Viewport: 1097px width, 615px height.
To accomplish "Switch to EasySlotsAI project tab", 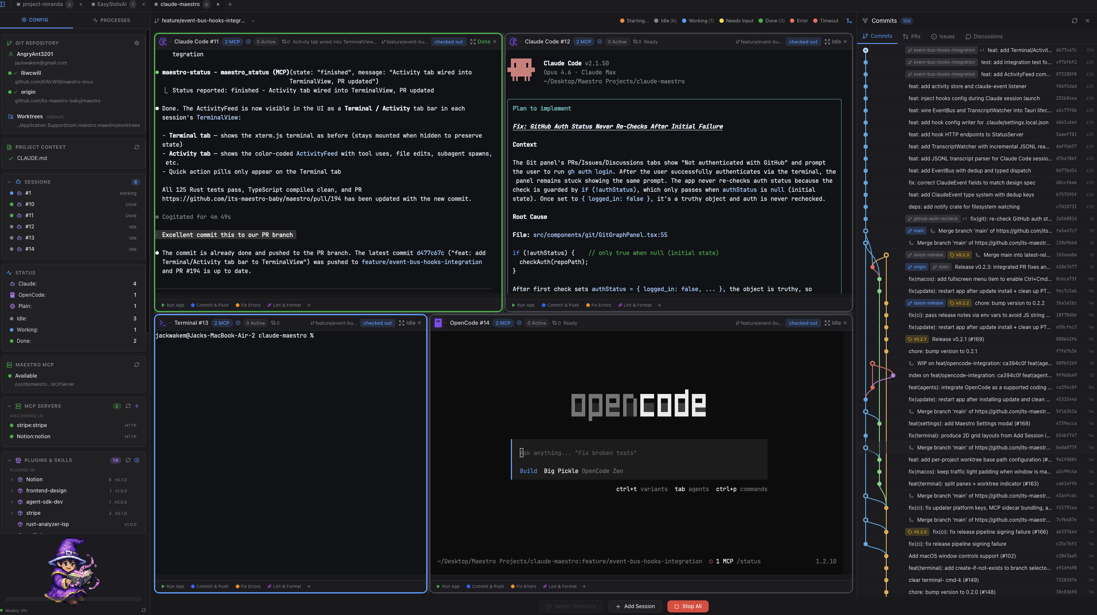I will tap(112, 4).
